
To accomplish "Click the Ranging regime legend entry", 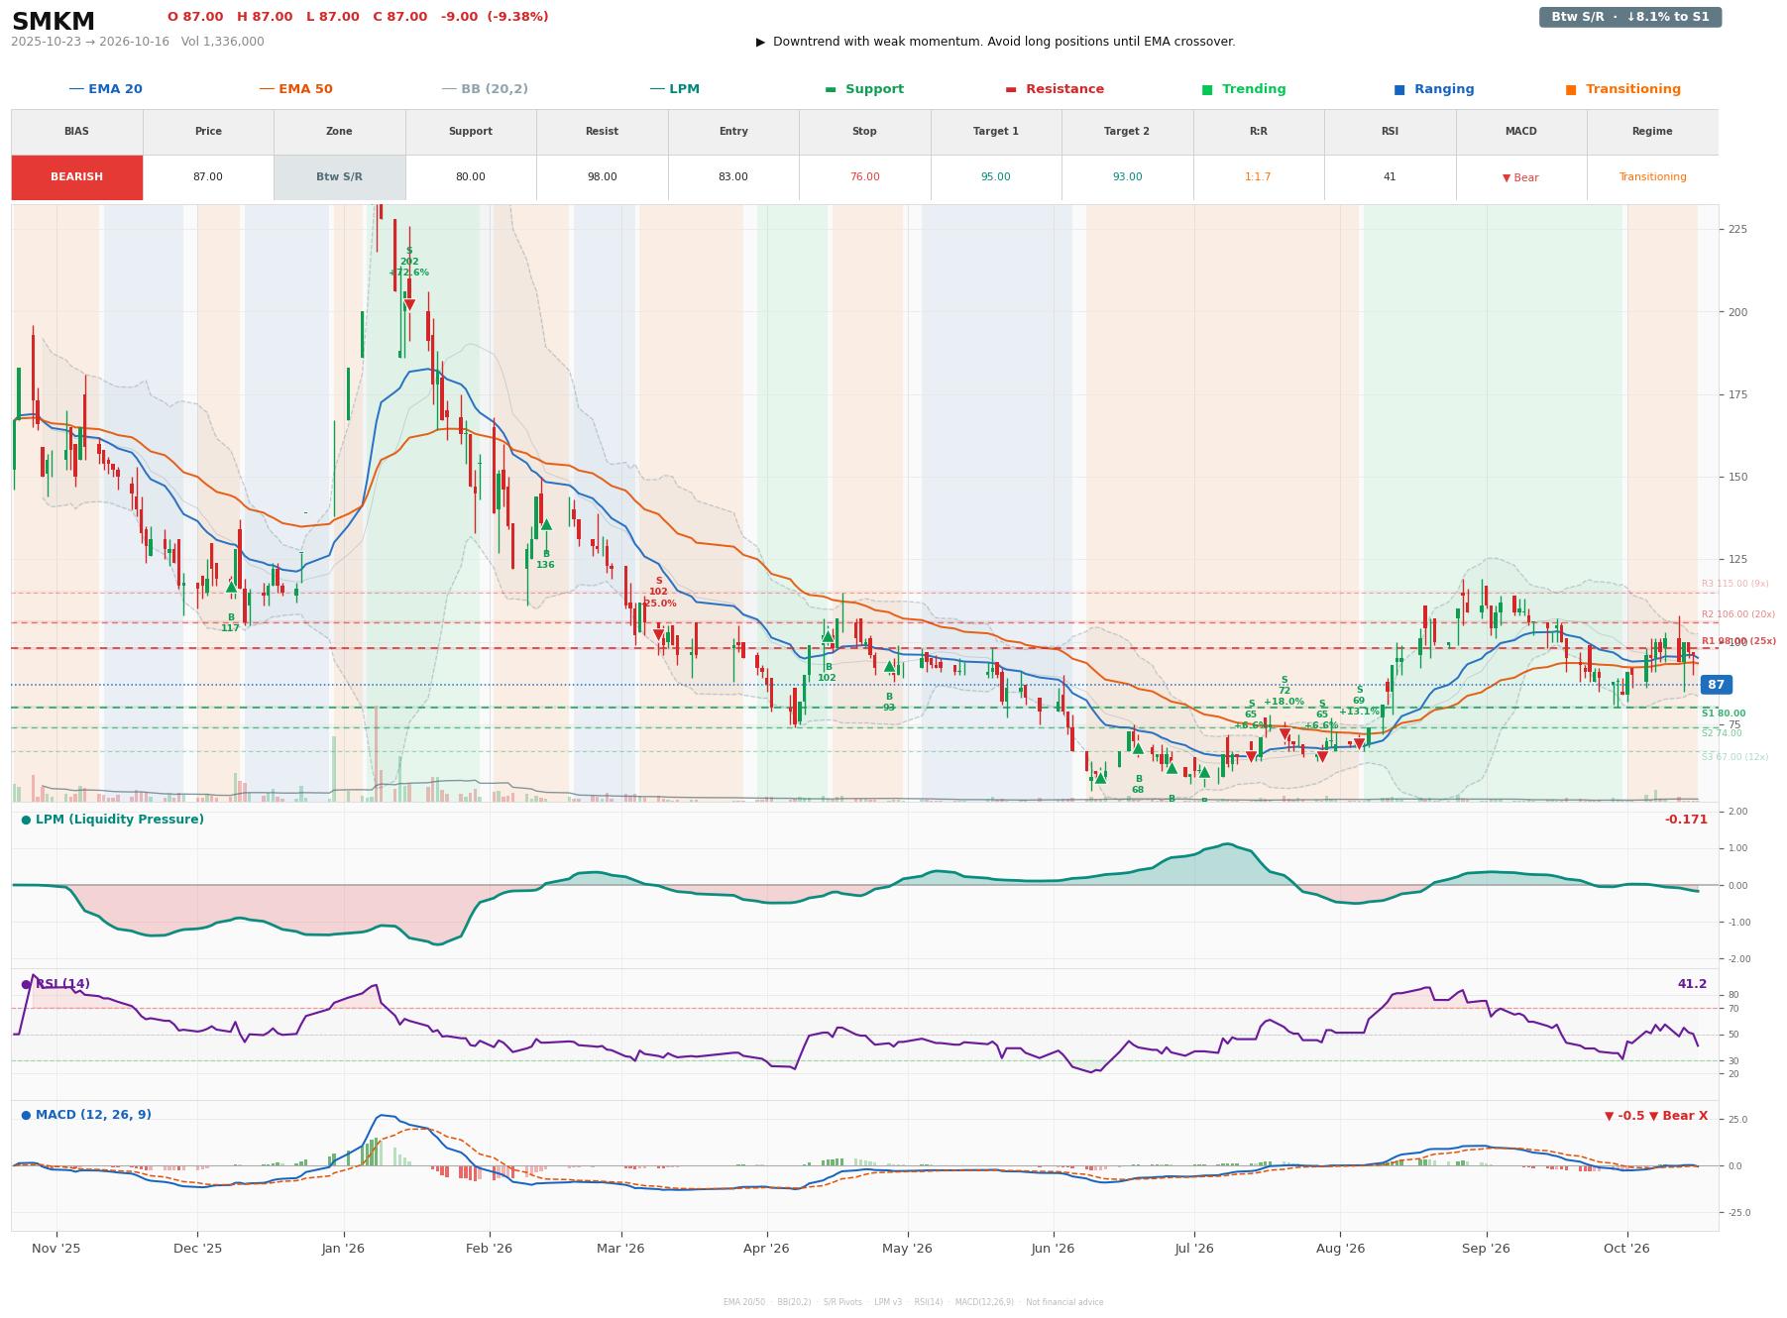I will point(1433,89).
